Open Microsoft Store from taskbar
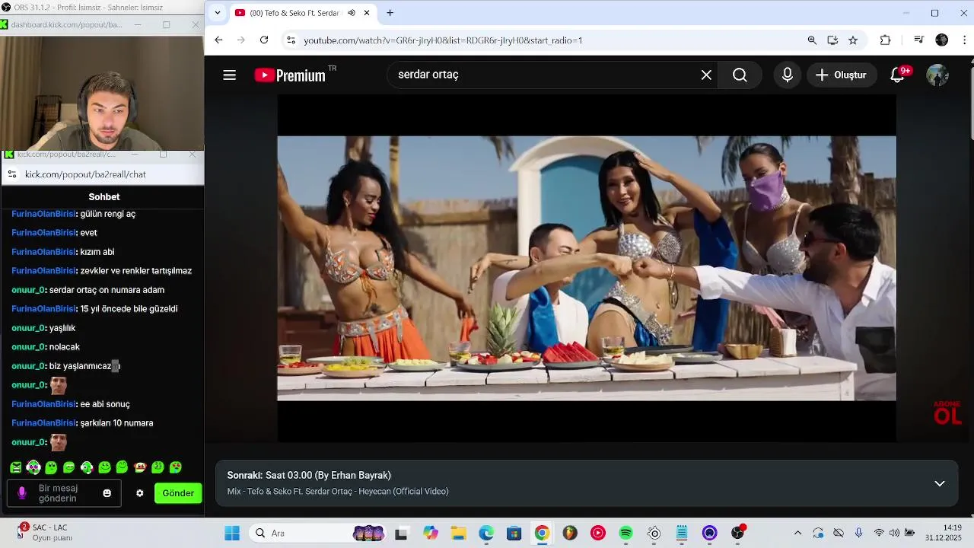Screen dimensions: 974x548 coord(514,533)
